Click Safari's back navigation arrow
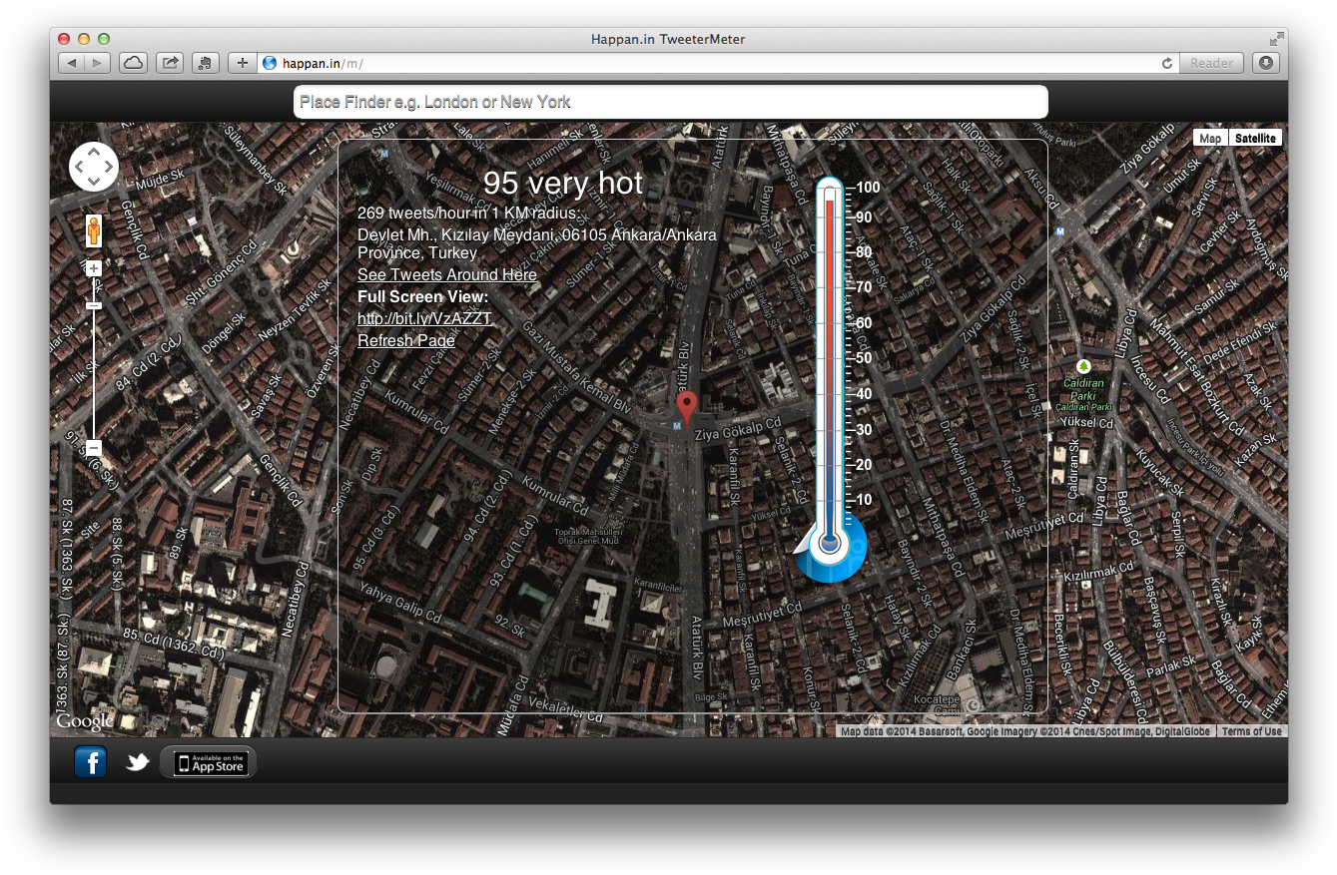The image size is (1337, 875). [71, 62]
